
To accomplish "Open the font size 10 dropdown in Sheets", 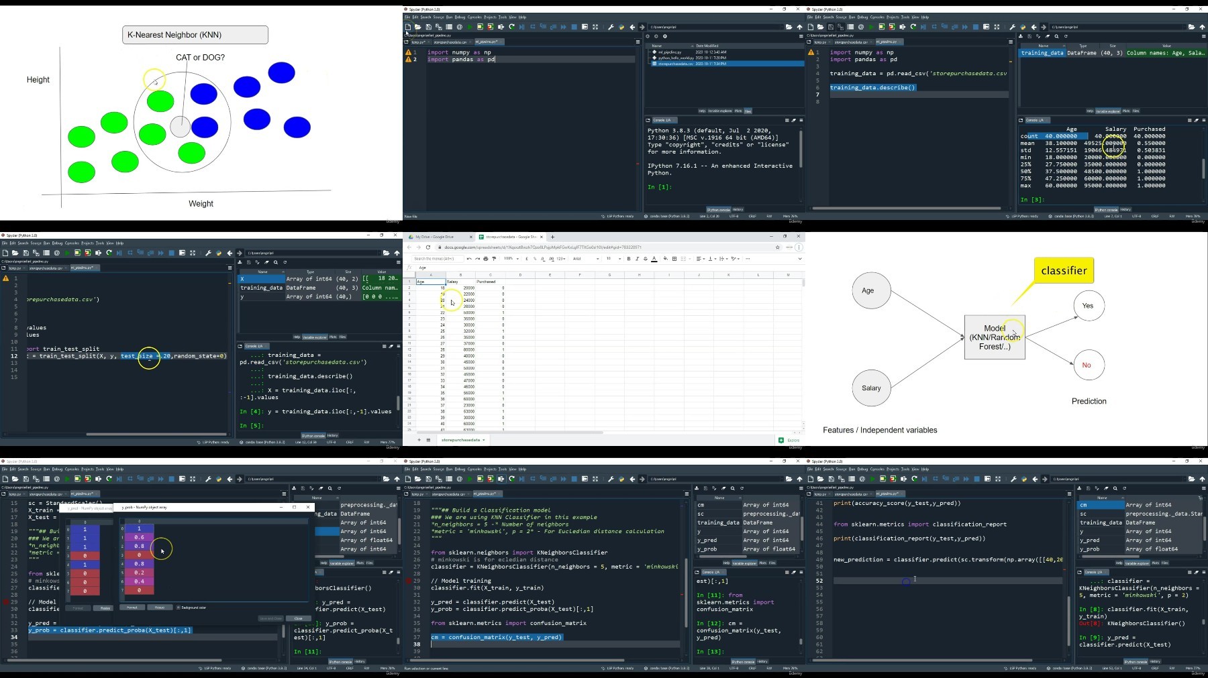I will [x=613, y=259].
